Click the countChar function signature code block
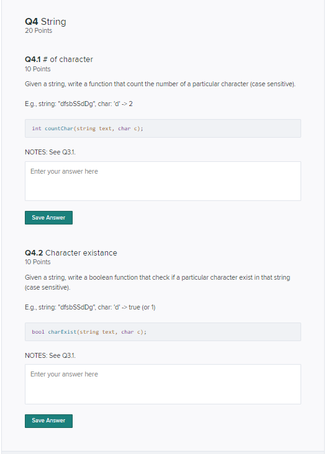The image size is (326, 454). [x=163, y=128]
